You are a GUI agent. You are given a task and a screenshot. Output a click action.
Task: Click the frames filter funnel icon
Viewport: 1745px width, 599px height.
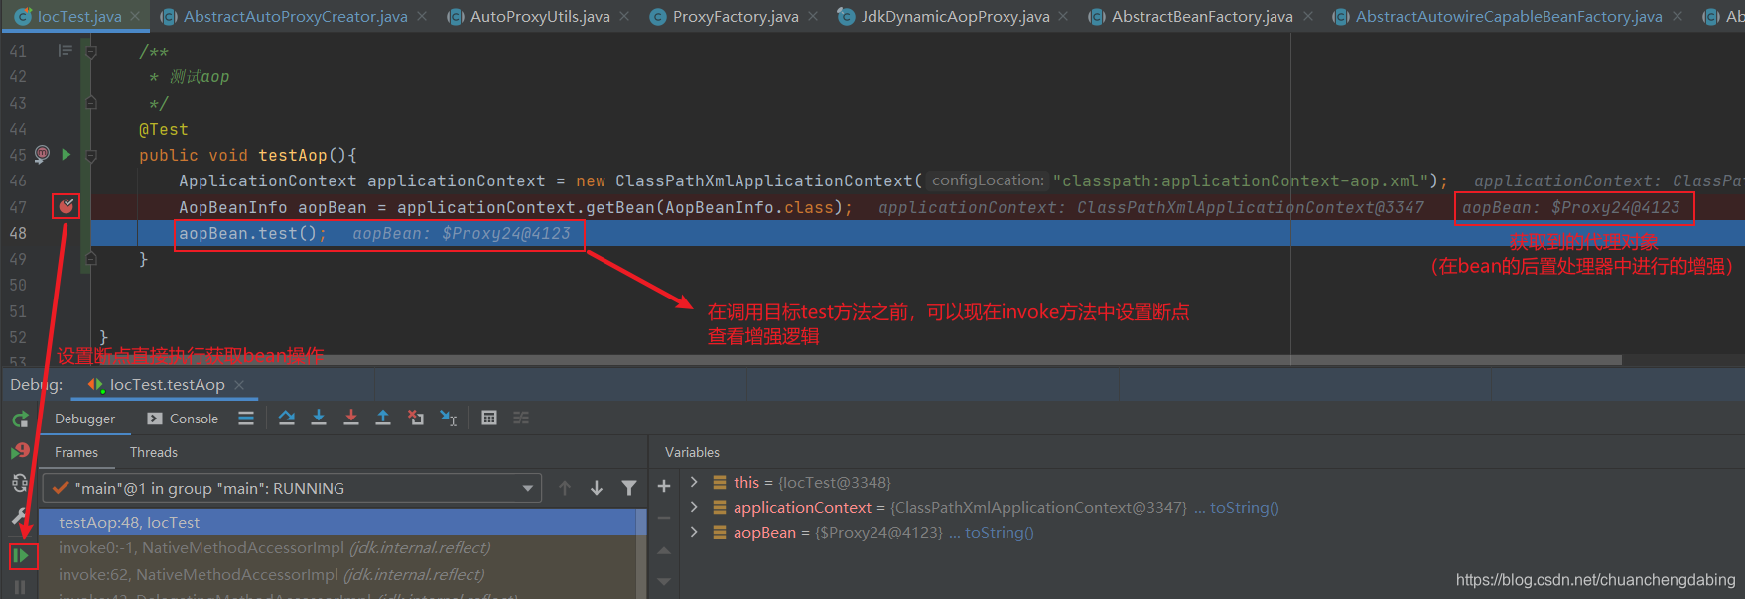click(x=629, y=488)
